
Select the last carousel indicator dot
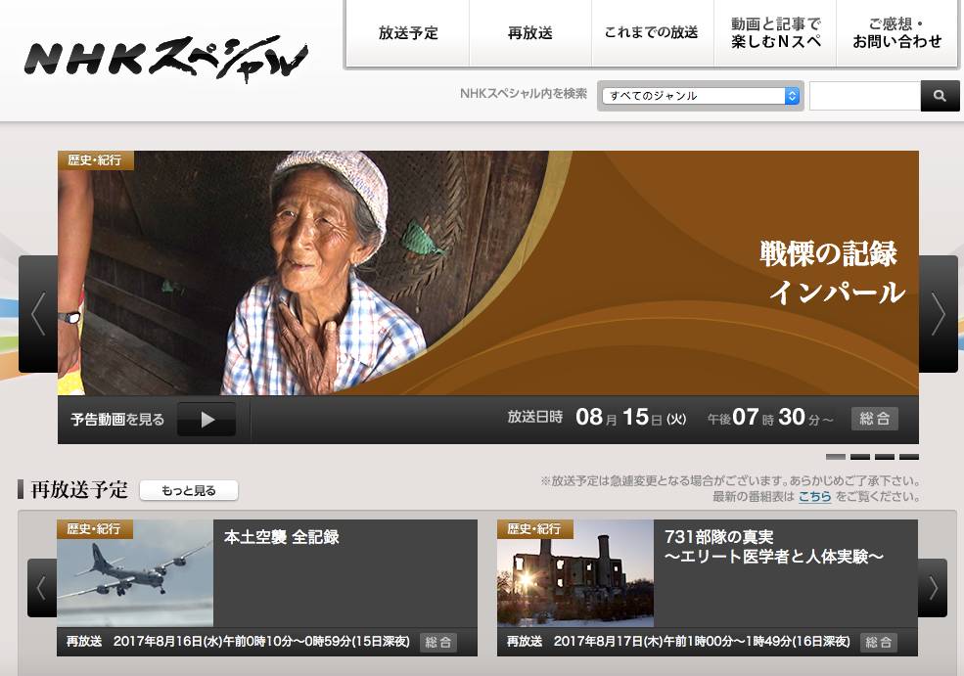pyautogui.click(x=909, y=456)
